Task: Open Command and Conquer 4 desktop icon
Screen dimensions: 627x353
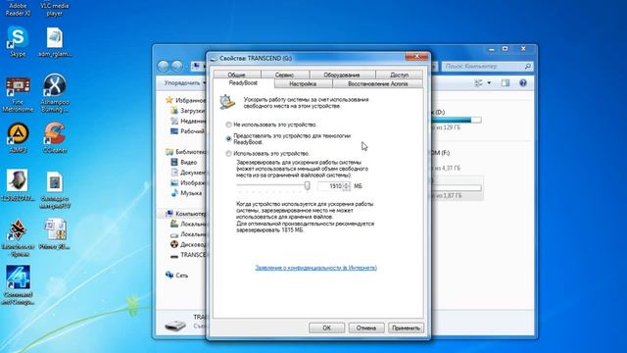Action: pos(18,285)
